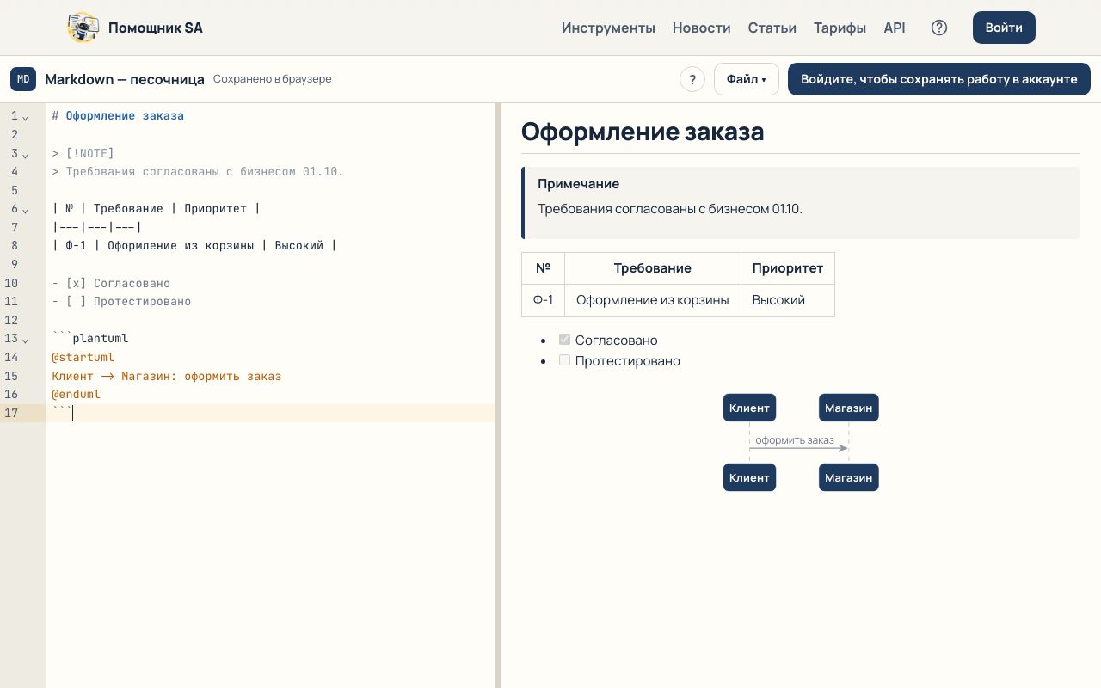Open the API navigation link

point(895,28)
